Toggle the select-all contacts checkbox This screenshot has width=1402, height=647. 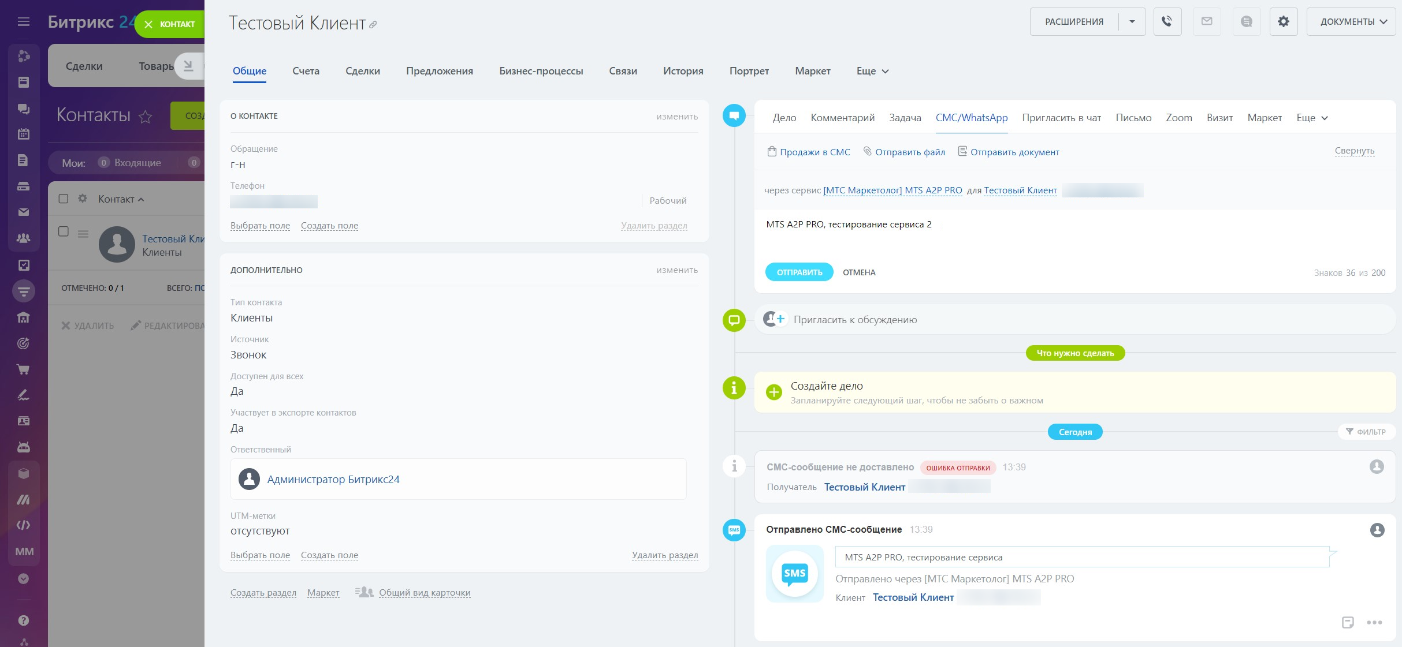coord(64,199)
